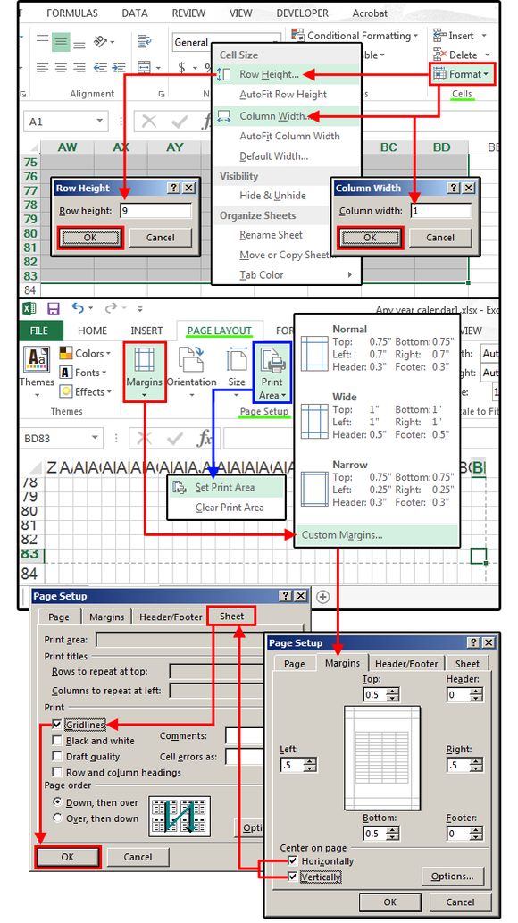Screen dimensions: 518x923
Task: Click the Align Left icon in Alignment group
Action: (42, 68)
